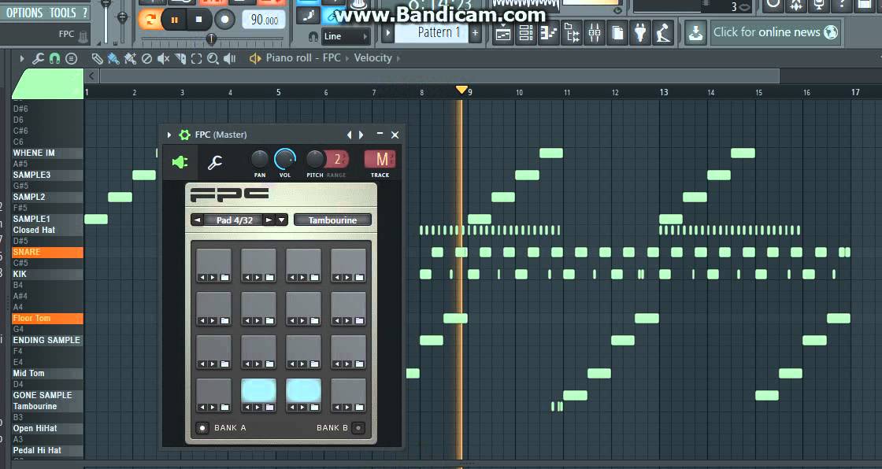Image resolution: width=882 pixels, height=469 pixels.
Task: Open the OPTIONS menu
Action: tap(24, 13)
